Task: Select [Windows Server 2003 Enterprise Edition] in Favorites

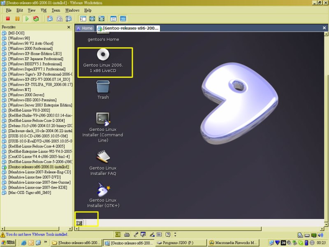Action: (40, 105)
